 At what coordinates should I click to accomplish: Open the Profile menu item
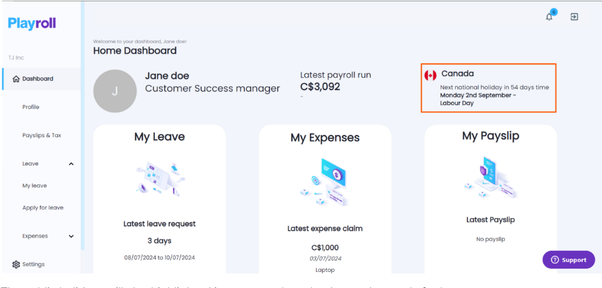click(31, 107)
